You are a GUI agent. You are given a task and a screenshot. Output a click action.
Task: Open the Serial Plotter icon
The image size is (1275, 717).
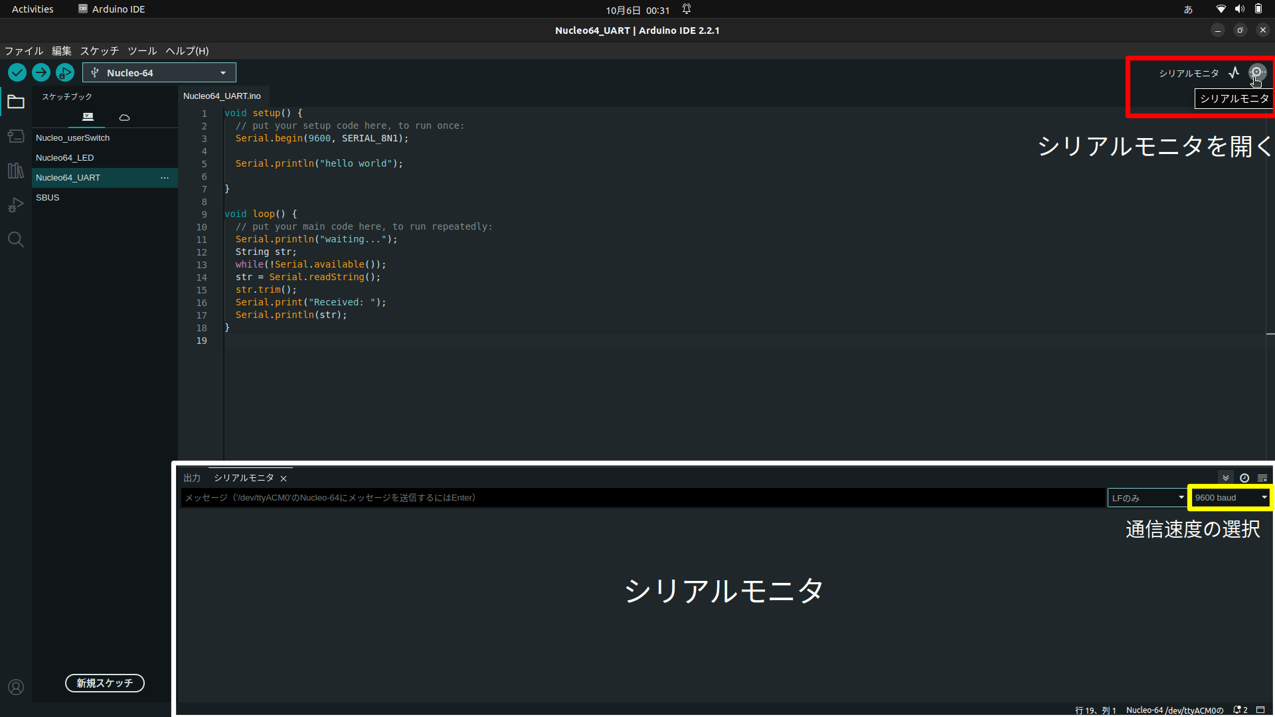pos(1234,72)
